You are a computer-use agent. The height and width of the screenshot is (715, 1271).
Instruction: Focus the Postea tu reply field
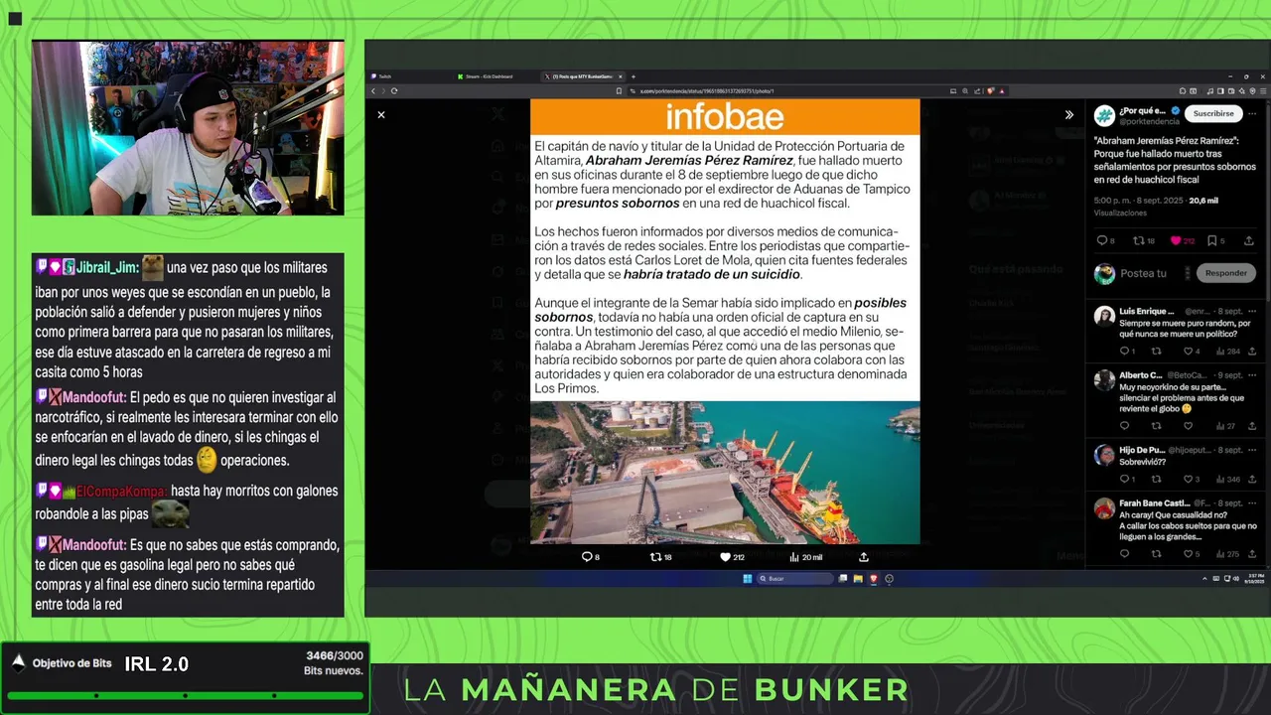click(x=1143, y=273)
